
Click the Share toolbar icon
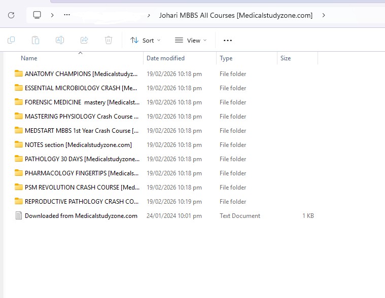click(84, 40)
